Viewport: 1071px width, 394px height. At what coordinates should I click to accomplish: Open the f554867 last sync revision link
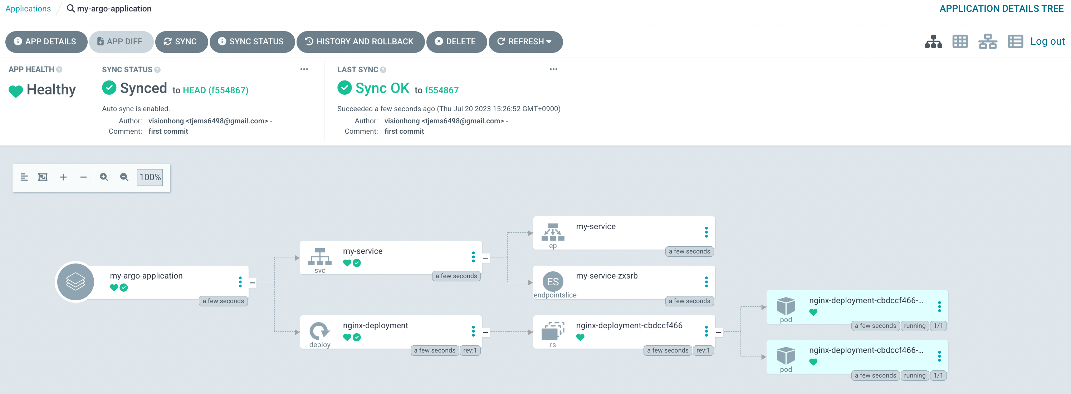(x=441, y=90)
